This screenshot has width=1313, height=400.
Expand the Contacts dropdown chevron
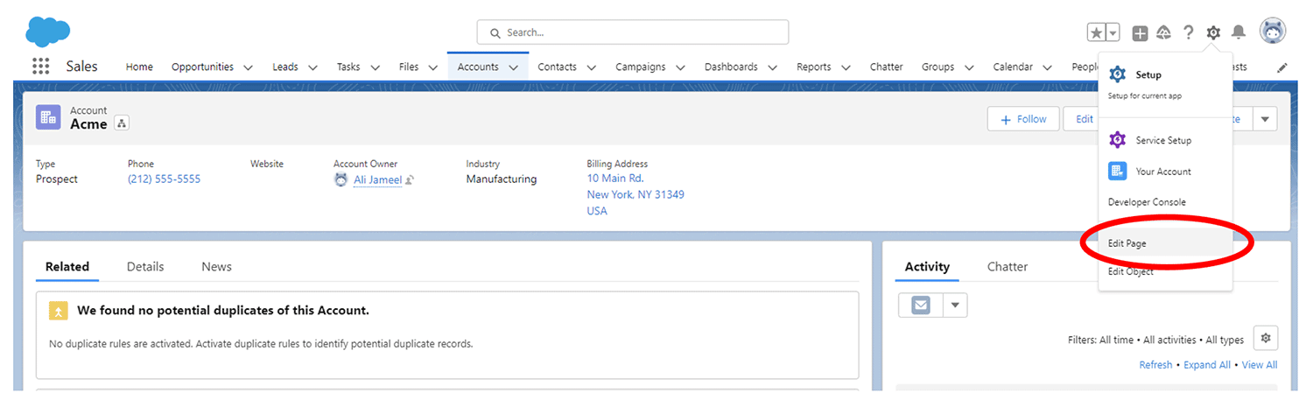[x=591, y=67]
